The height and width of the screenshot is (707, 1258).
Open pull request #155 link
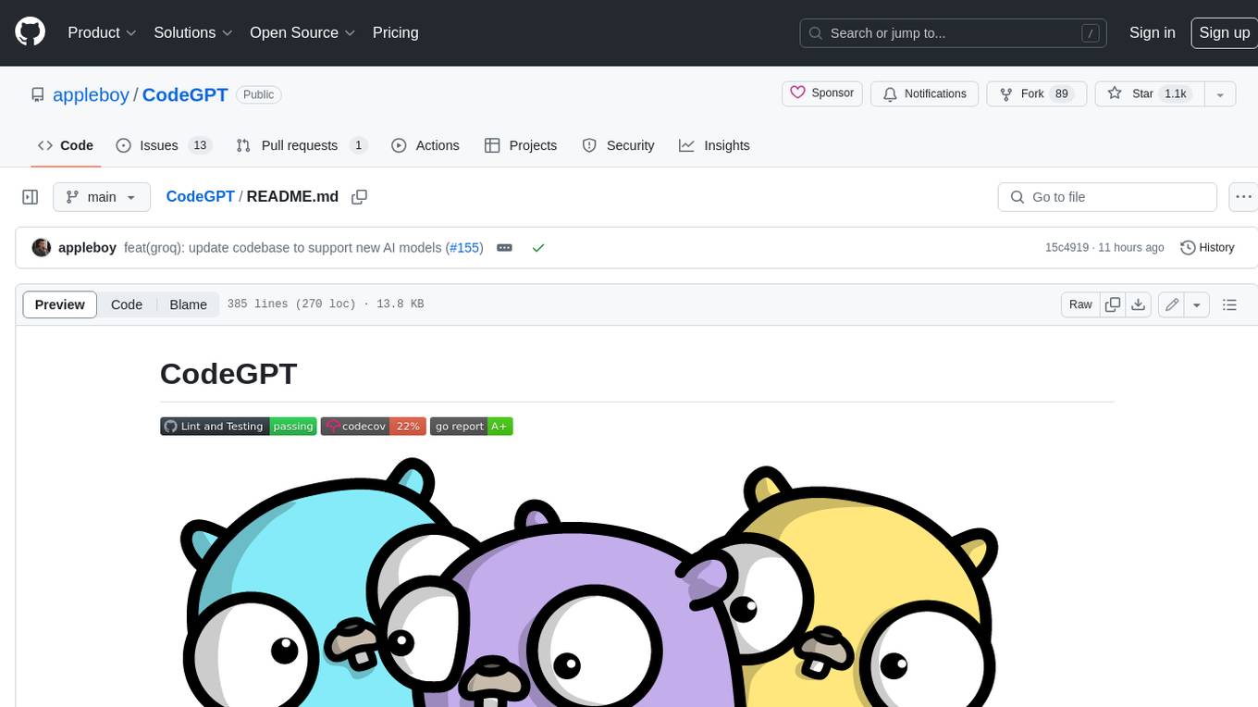point(464,247)
